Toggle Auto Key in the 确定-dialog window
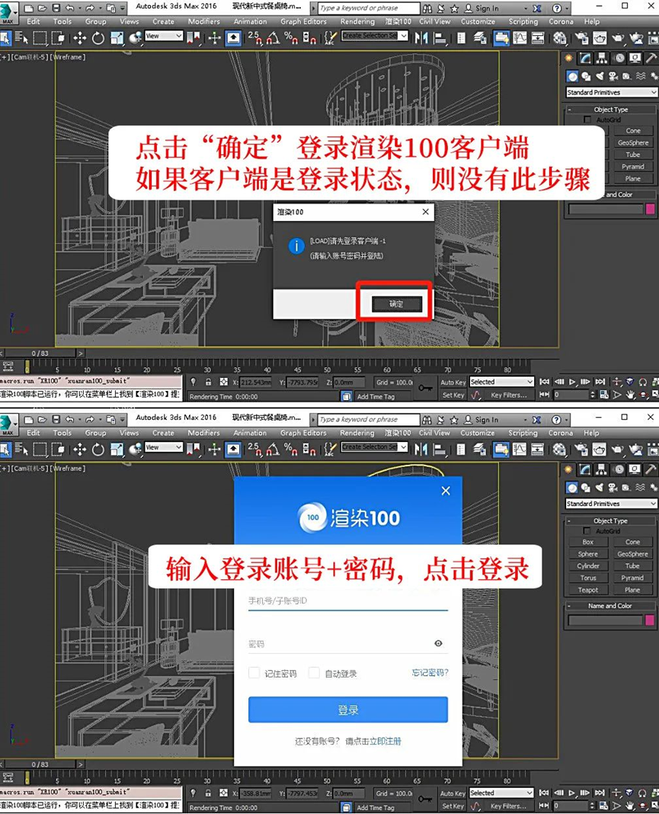Screen dimensions: 659x814 tap(453, 382)
